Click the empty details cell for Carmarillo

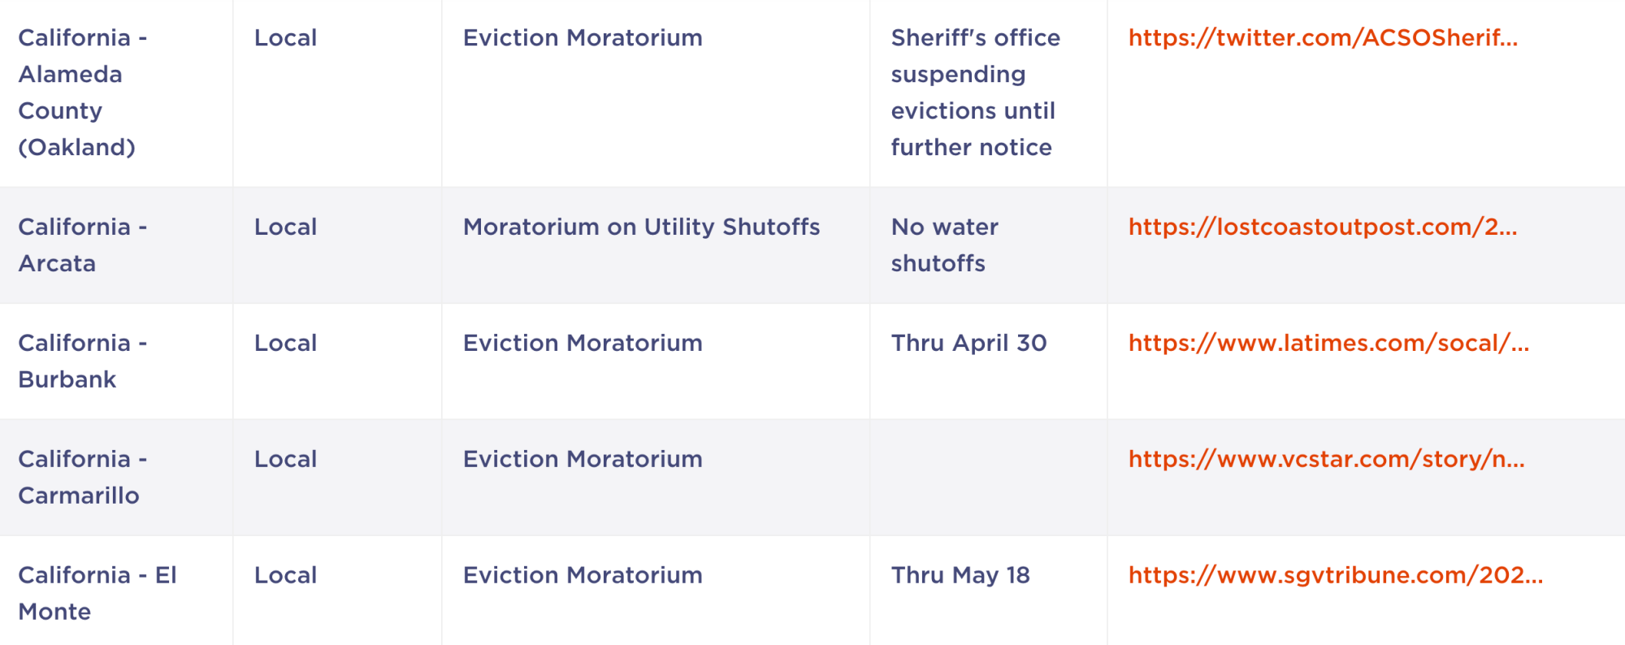pos(988,478)
